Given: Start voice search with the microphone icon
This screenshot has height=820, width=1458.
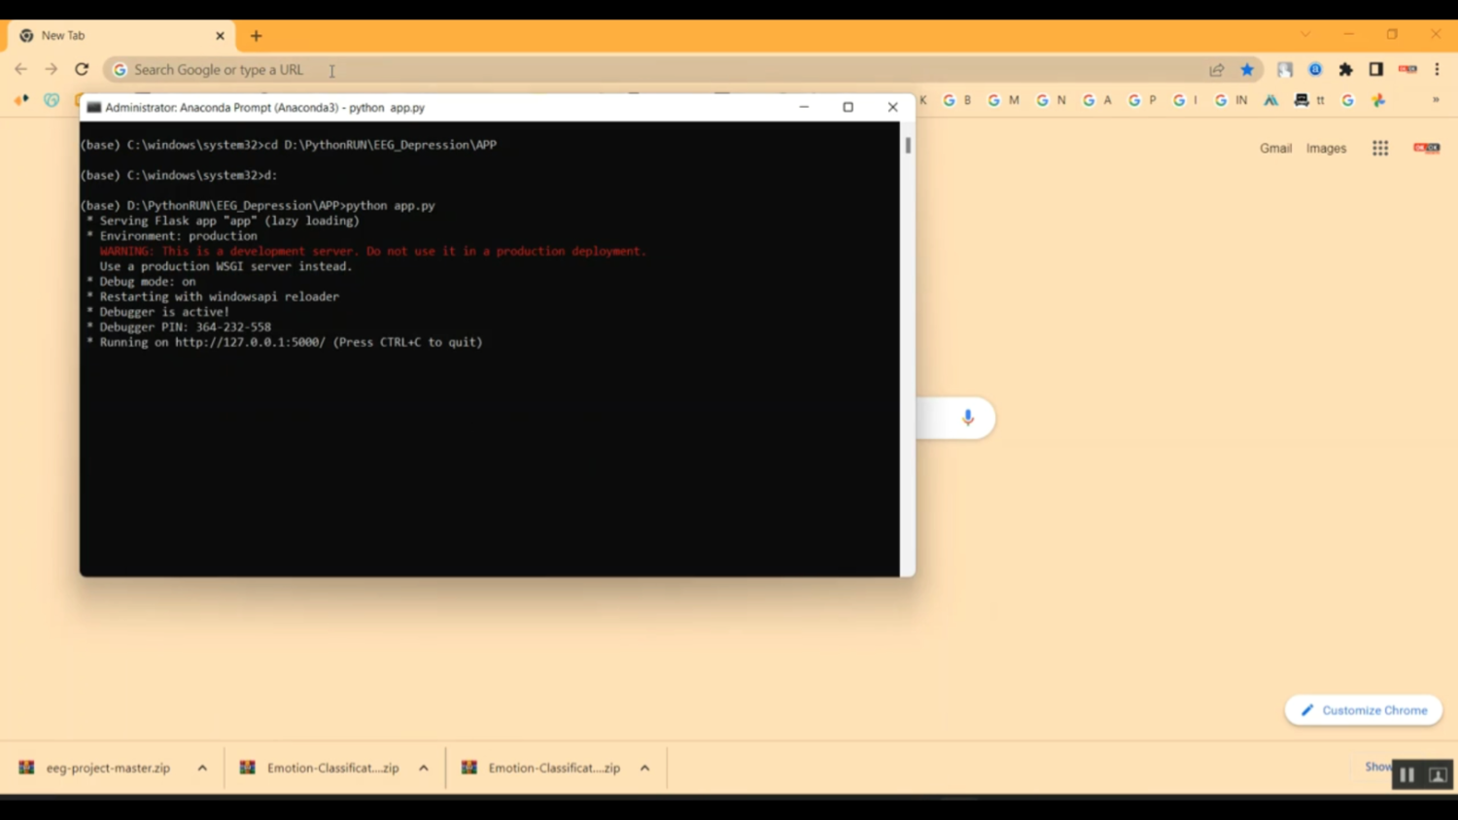Looking at the screenshot, I should pyautogui.click(x=967, y=417).
